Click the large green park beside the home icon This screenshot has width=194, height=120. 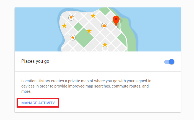(84, 37)
